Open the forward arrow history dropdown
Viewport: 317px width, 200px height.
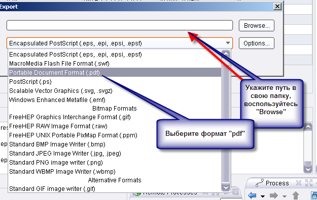pyautogui.click(x=285, y=196)
